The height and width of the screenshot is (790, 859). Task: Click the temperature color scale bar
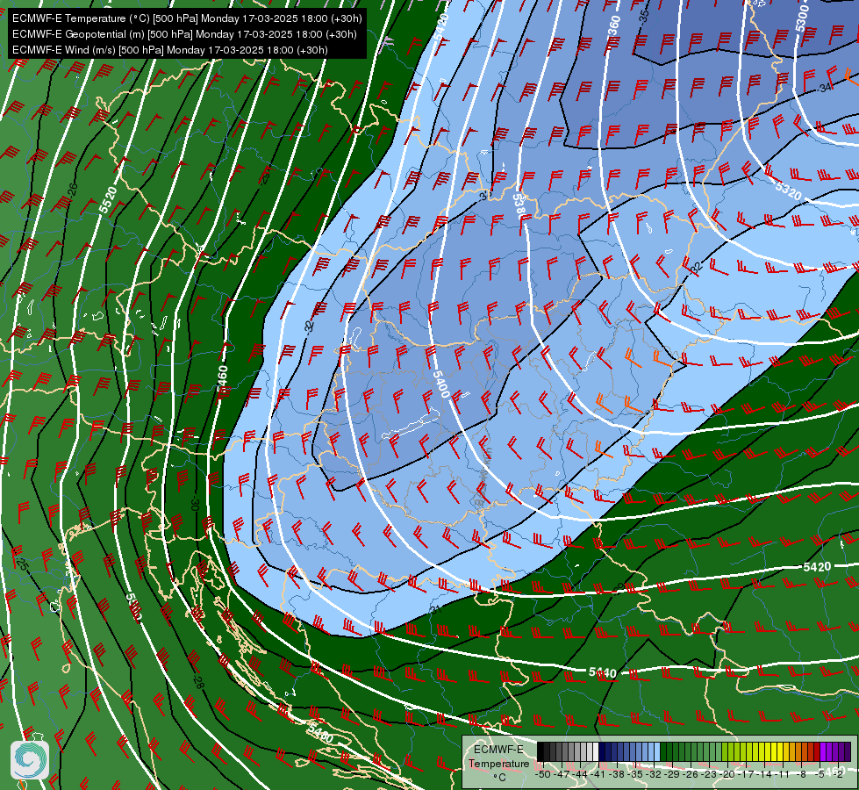pos(693,752)
